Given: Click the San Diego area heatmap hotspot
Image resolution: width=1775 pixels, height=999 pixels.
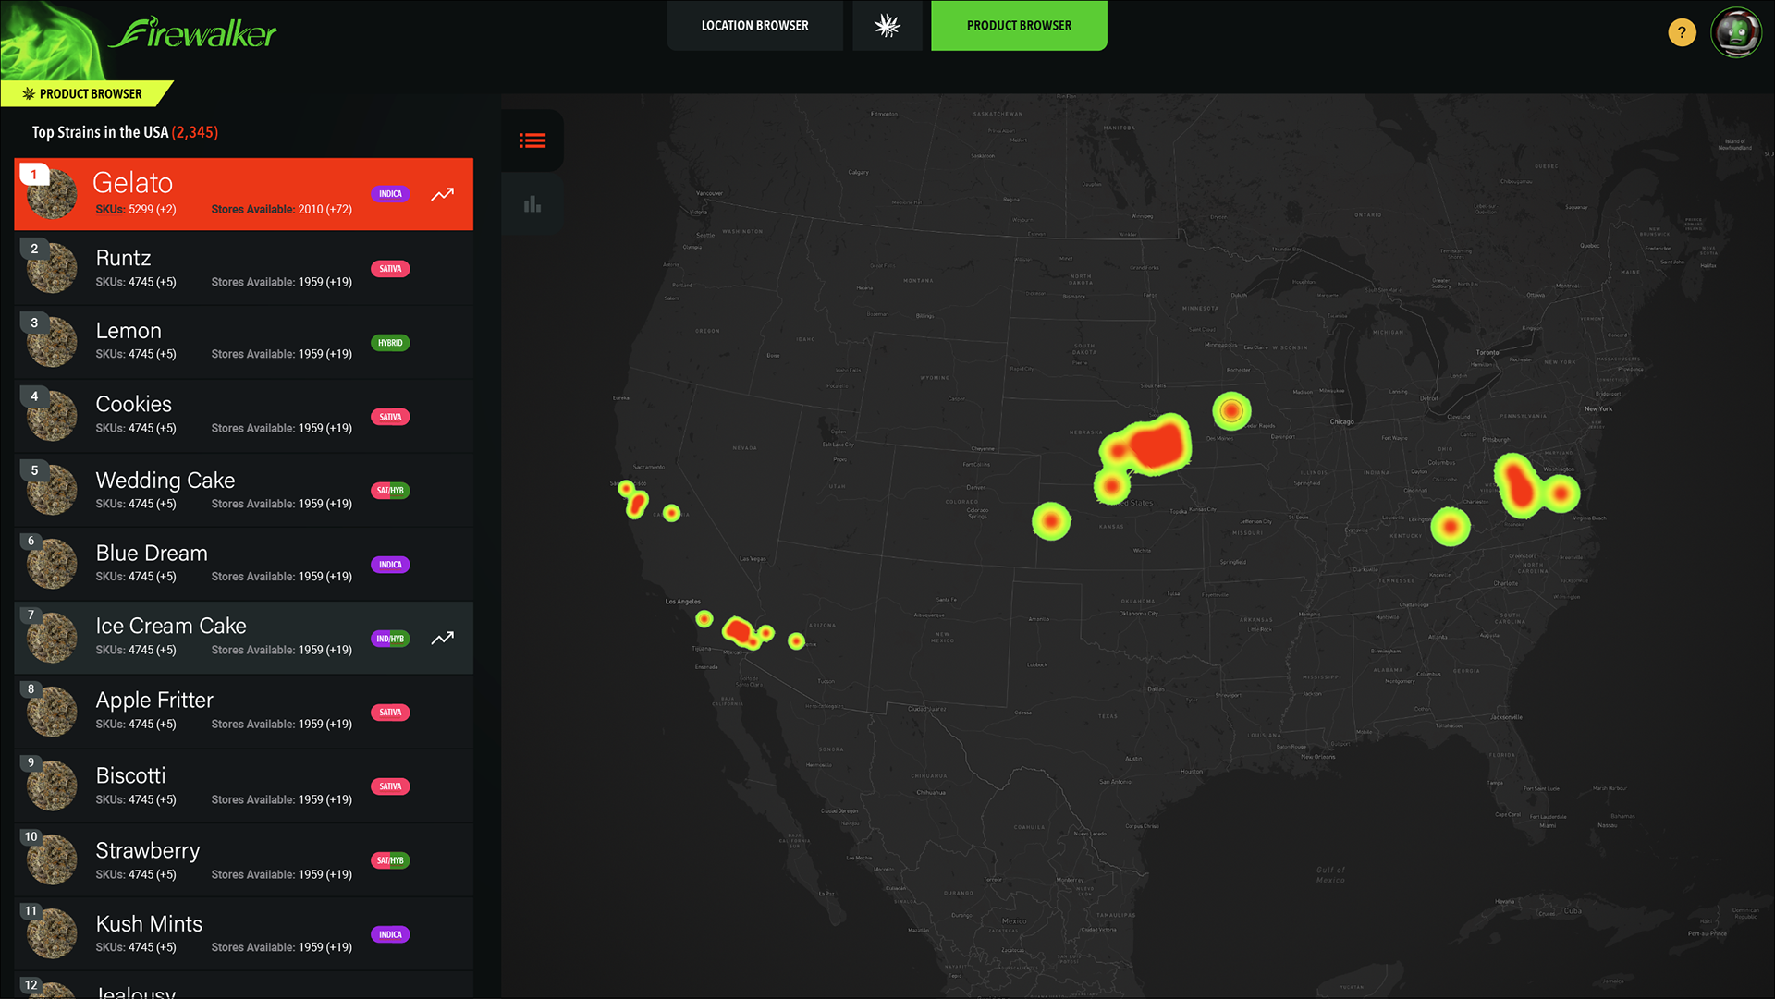Looking at the screenshot, I should tap(740, 632).
